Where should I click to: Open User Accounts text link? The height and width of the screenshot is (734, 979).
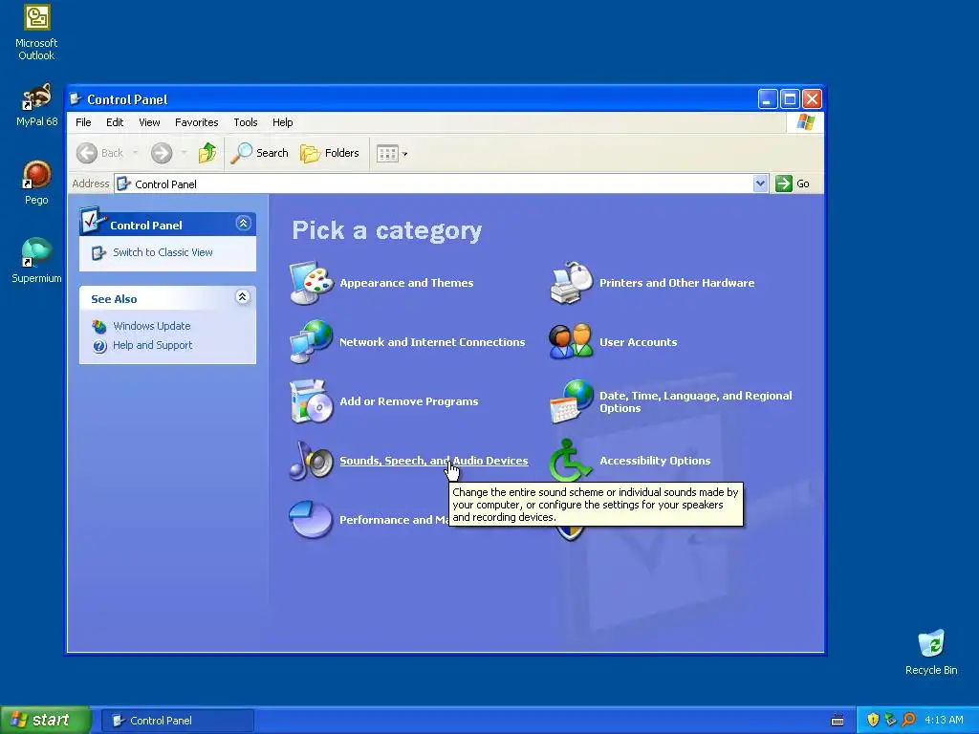[x=638, y=342]
